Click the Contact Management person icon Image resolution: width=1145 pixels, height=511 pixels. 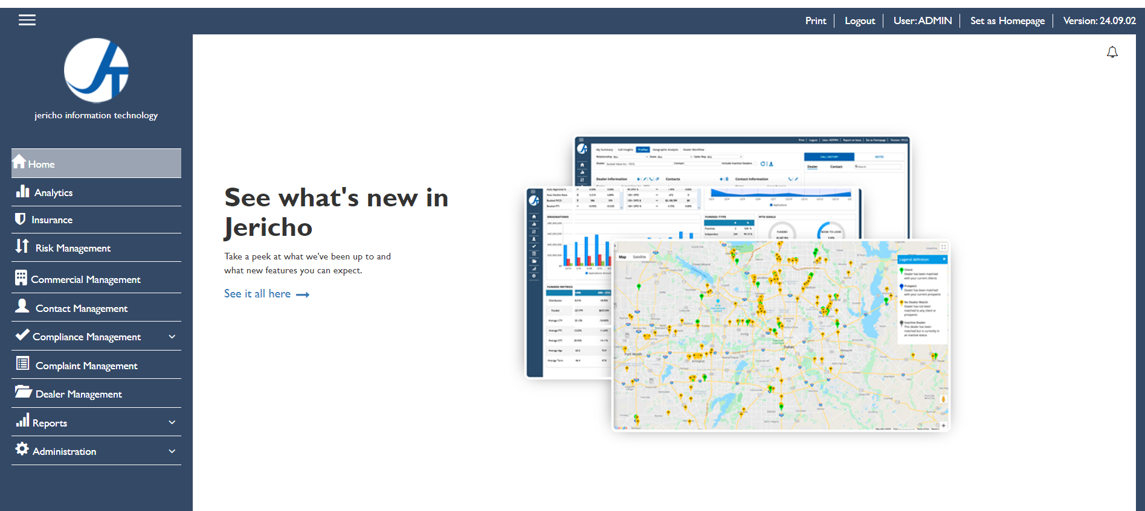pos(22,306)
